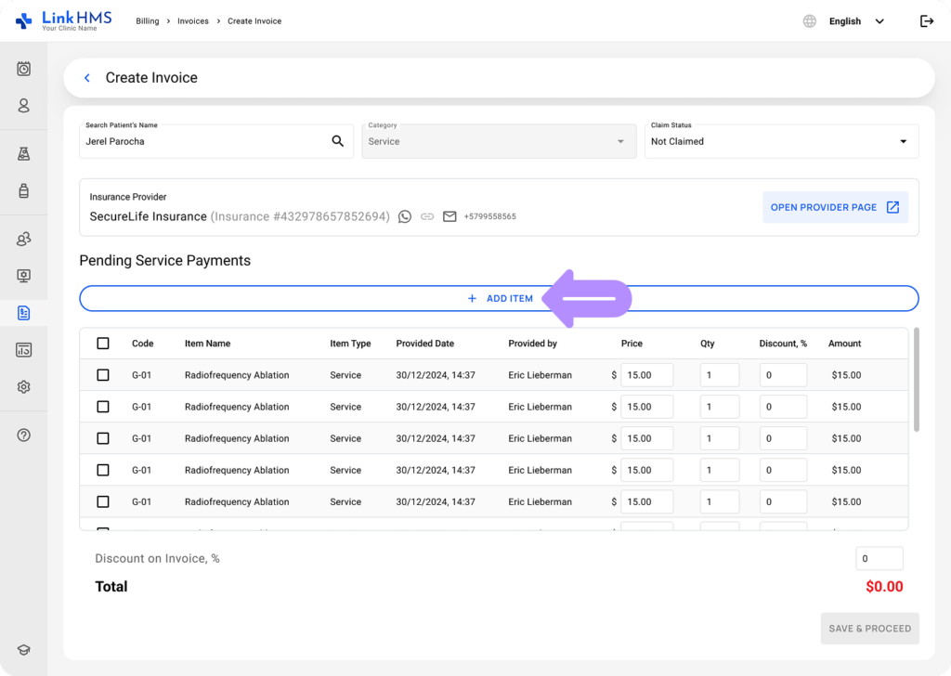
Task: Open the settings gear icon in sidebar
Action: (23, 387)
